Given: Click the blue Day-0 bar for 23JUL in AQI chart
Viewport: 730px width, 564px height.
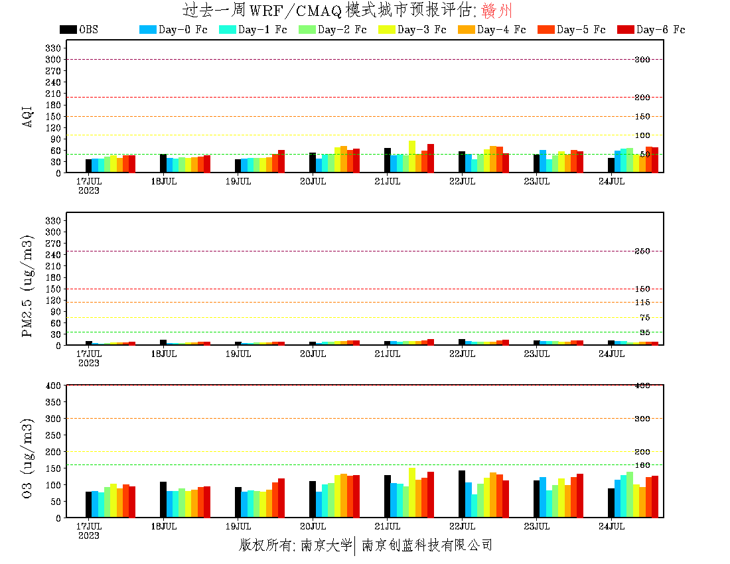Looking at the screenshot, I should 543,161.
